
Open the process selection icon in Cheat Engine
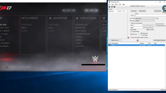[x=109, y=7]
